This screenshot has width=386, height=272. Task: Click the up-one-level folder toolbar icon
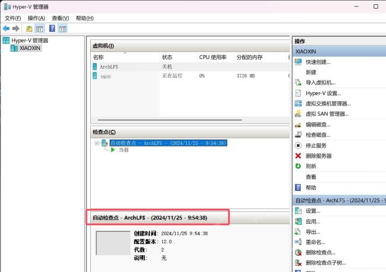pyautogui.click(x=29, y=28)
